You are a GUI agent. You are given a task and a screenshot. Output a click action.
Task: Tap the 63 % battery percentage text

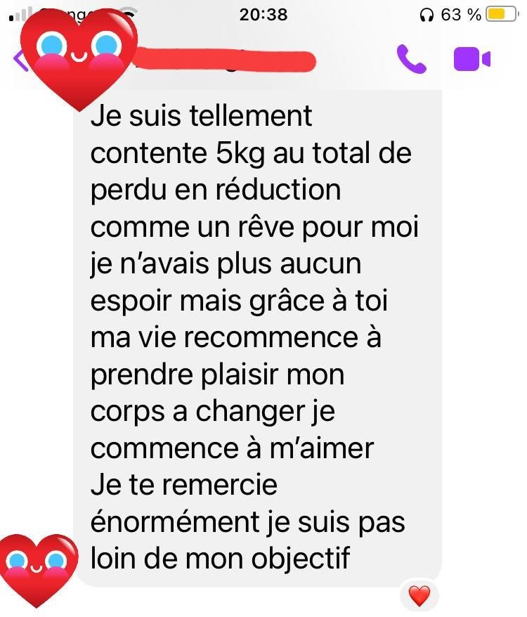point(461,15)
